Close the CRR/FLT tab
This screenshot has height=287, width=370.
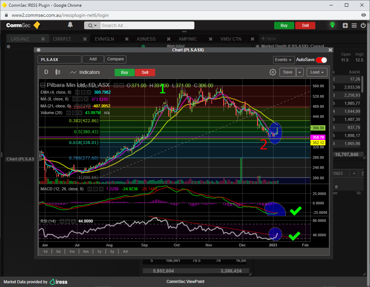tap(85, 39)
